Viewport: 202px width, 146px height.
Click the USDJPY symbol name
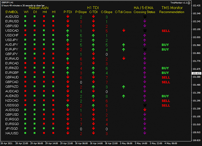pos(12,40)
